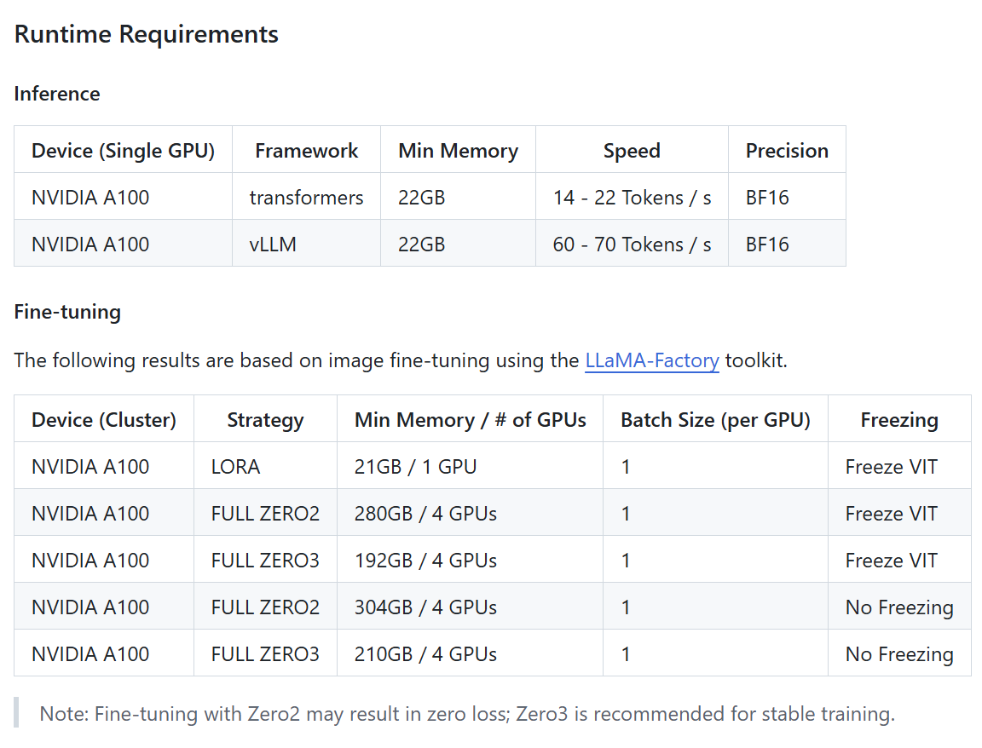This screenshot has height=748, width=982.
Task: Select the Freezing column header
Action: click(x=899, y=419)
